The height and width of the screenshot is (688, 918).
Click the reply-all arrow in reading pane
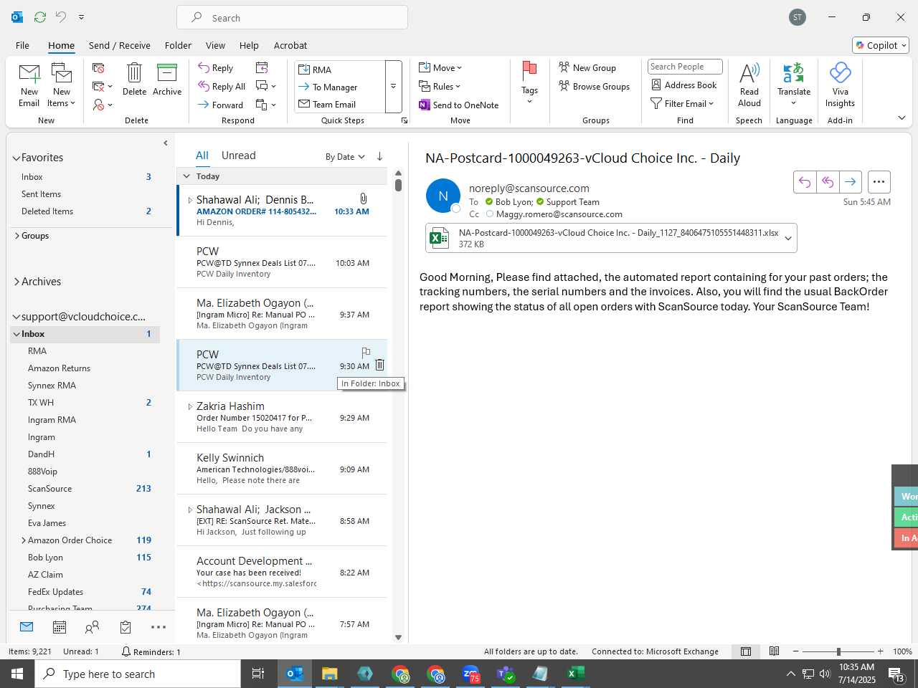tap(828, 182)
